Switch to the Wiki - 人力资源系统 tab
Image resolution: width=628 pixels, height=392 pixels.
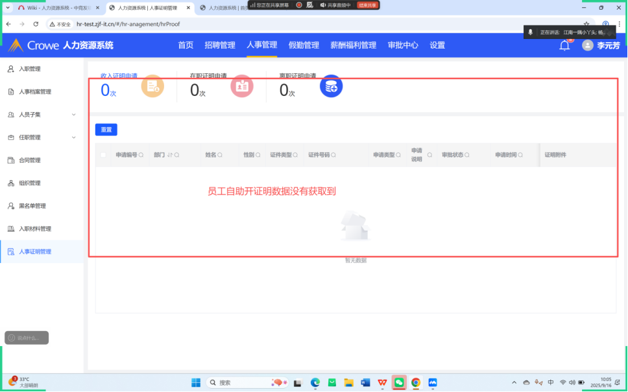(58, 8)
